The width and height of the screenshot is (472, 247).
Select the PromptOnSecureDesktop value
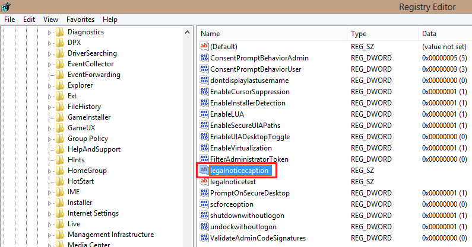249,193
